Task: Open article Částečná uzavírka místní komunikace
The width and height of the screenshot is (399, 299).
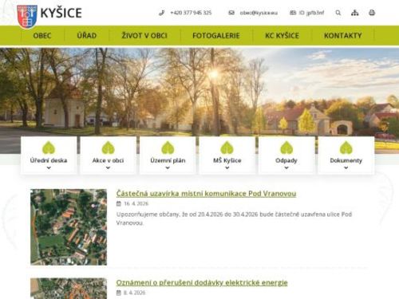Action: pos(206,194)
